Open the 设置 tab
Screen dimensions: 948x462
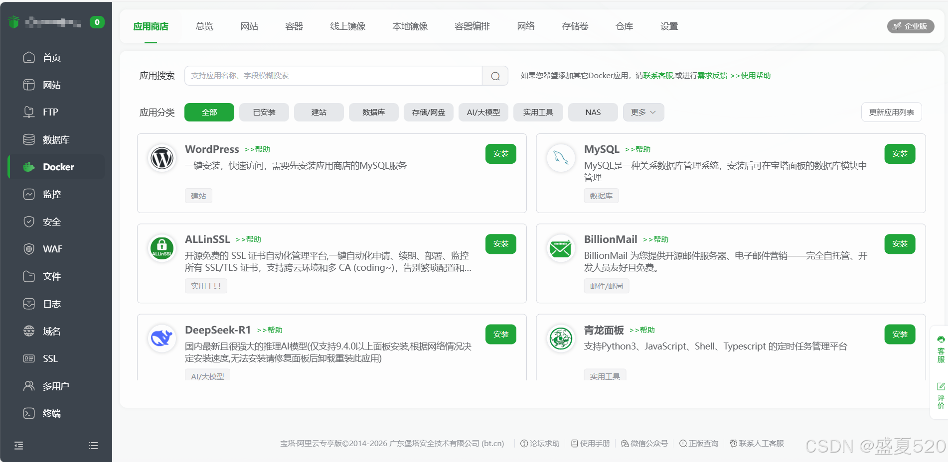pos(669,26)
